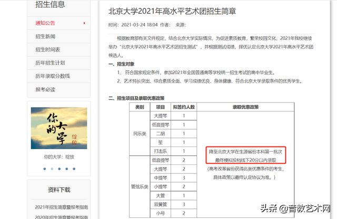Select the first carousel dot
The width and height of the screenshot is (337, 219).
[x=44, y=169]
